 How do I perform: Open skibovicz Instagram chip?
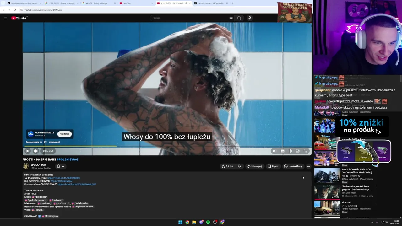56,200
